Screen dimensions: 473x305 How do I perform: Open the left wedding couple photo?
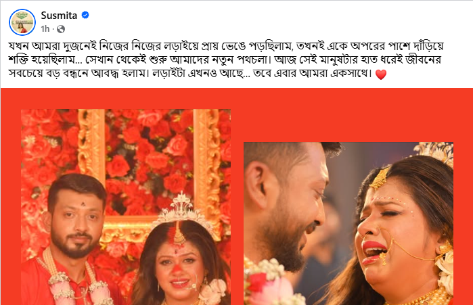[126, 207]
